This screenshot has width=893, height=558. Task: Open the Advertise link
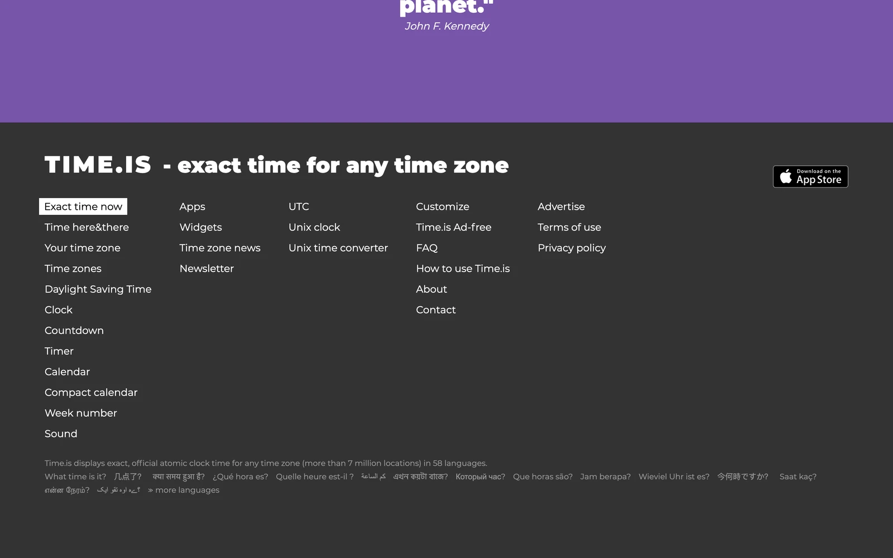click(x=561, y=206)
